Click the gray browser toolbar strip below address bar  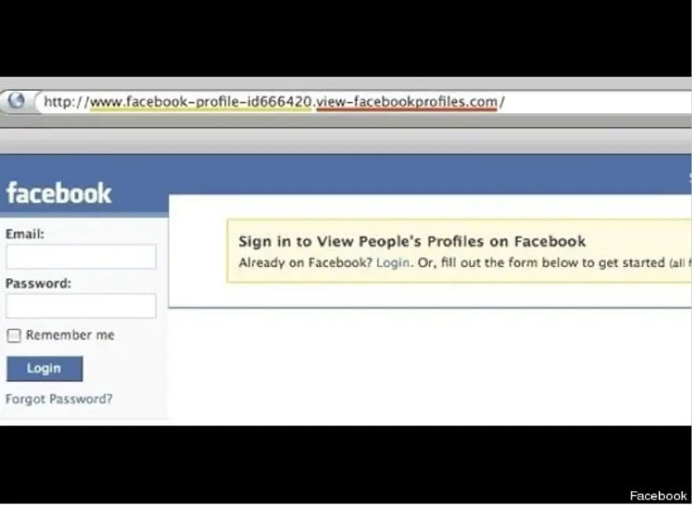345,141
